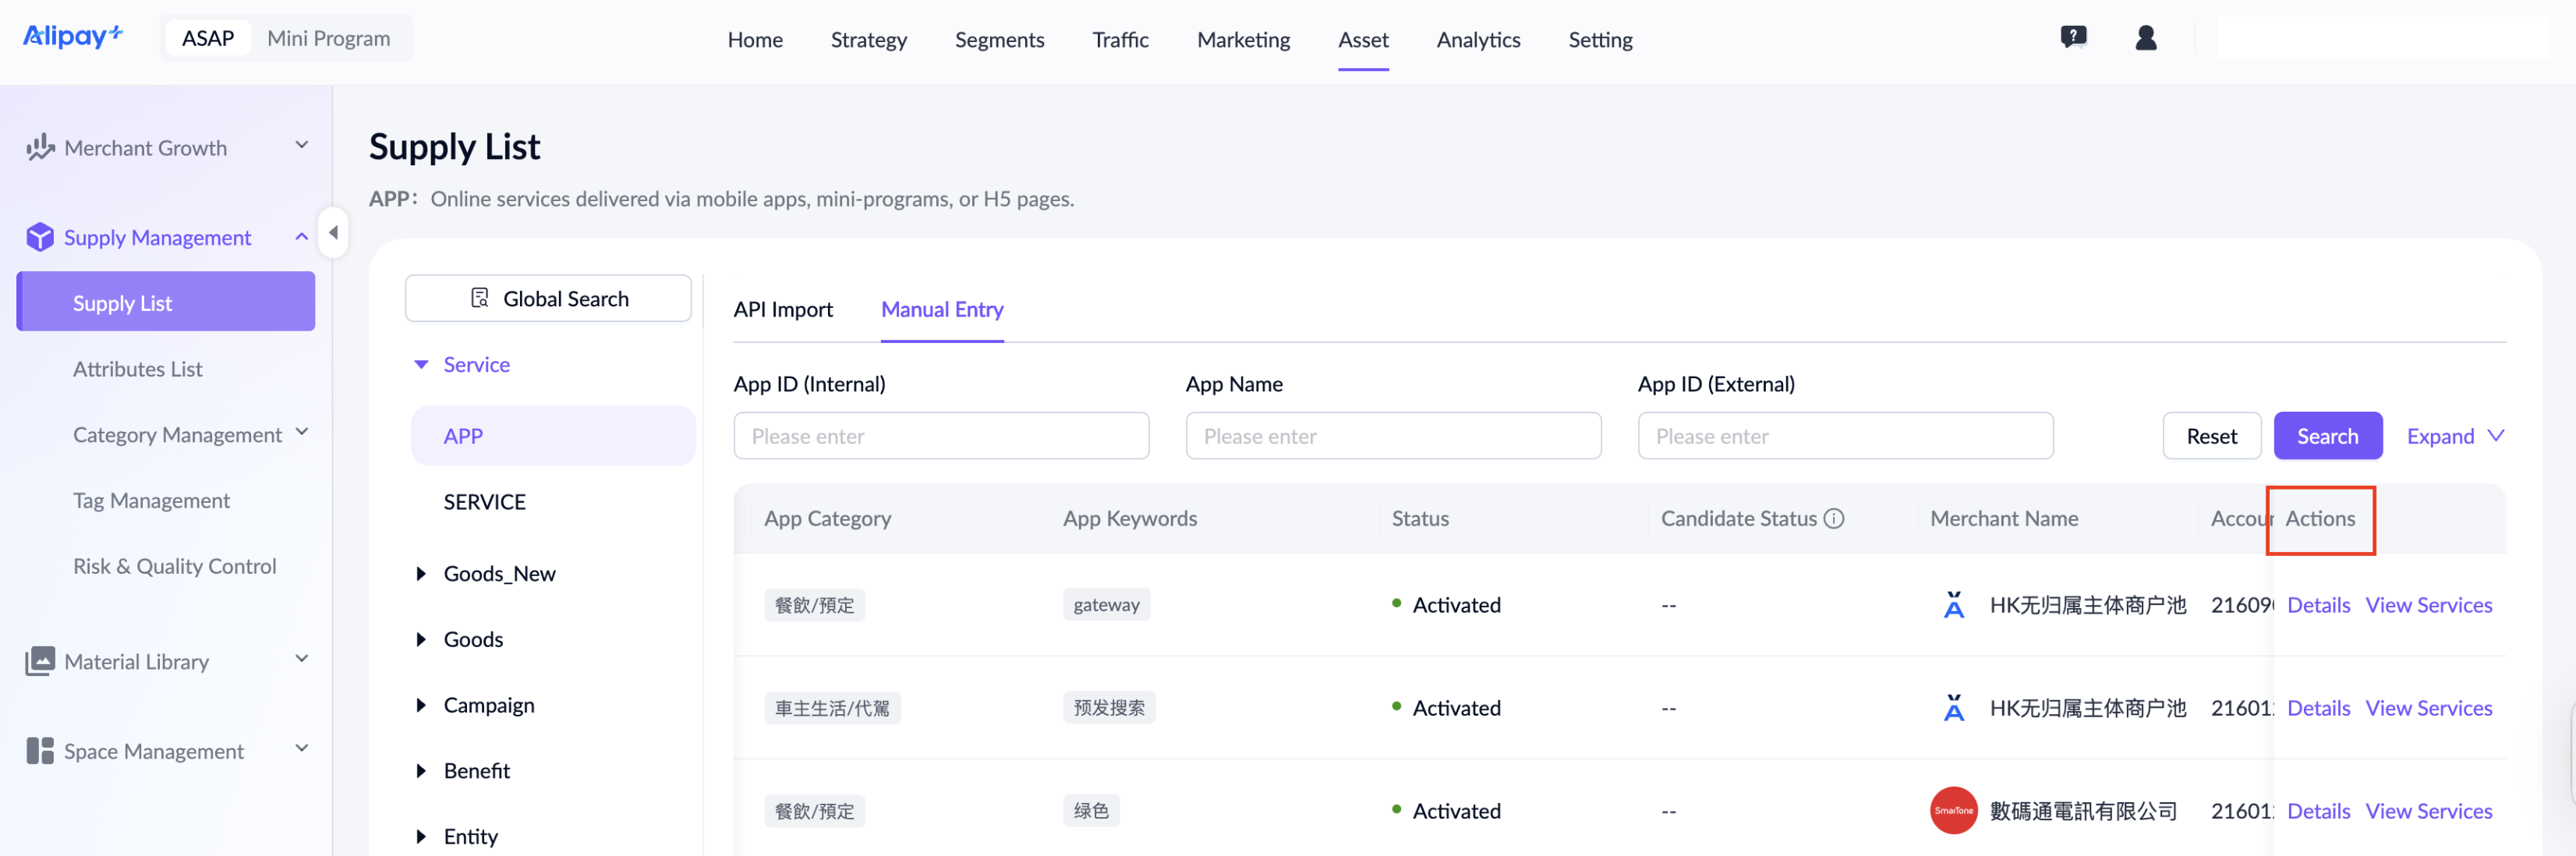Expand more search filters
2576x856 pixels.
pos(2454,436)
